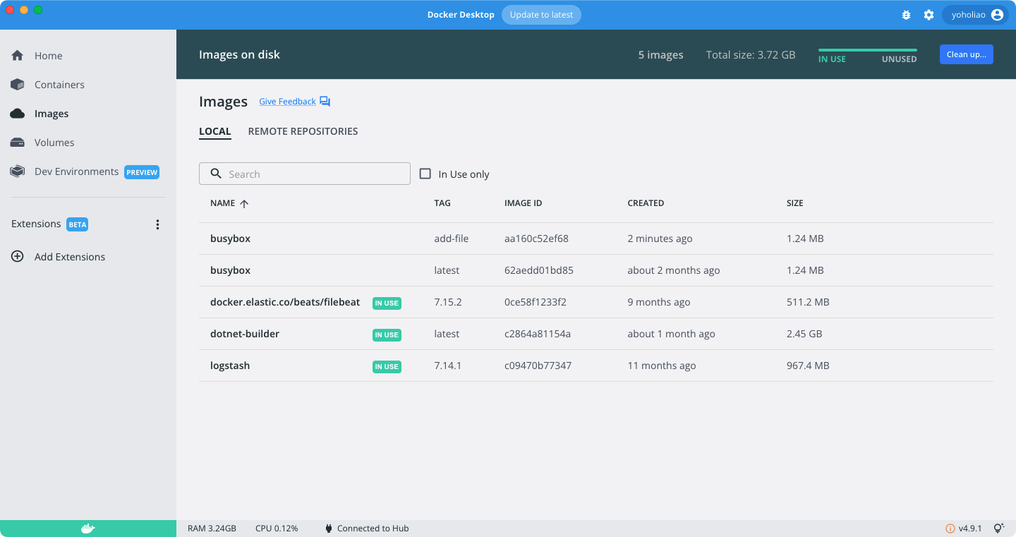Open the Extensions overflow menu
This screenshot has height=537, width=1016.
pyautogui.click(x=157, y=224)
